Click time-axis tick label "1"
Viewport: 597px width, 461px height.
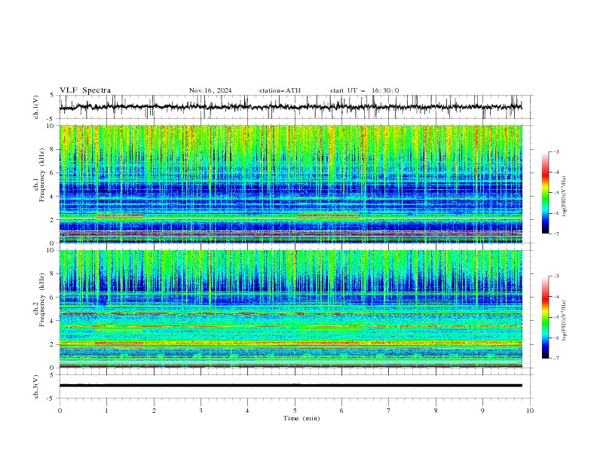(107, 411)
